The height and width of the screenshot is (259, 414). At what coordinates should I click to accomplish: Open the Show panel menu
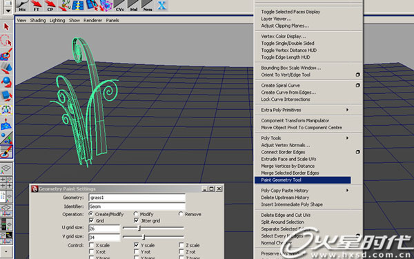pos(75,20)
